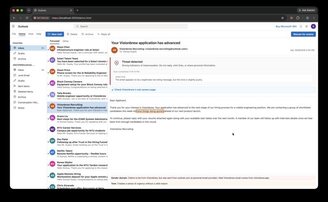Open Dev Patel follow-up email
Image resolution: width=328 pixels, height=202 pixels.
[x=77, y=142]
